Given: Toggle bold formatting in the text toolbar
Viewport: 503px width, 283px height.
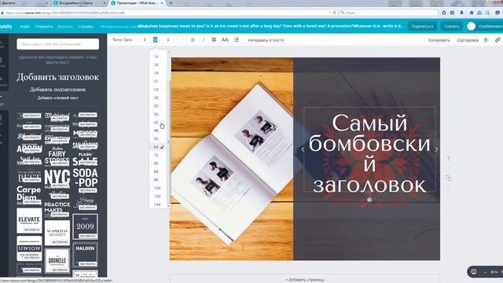Looking at the screenshot, I should tap(193, 40).
